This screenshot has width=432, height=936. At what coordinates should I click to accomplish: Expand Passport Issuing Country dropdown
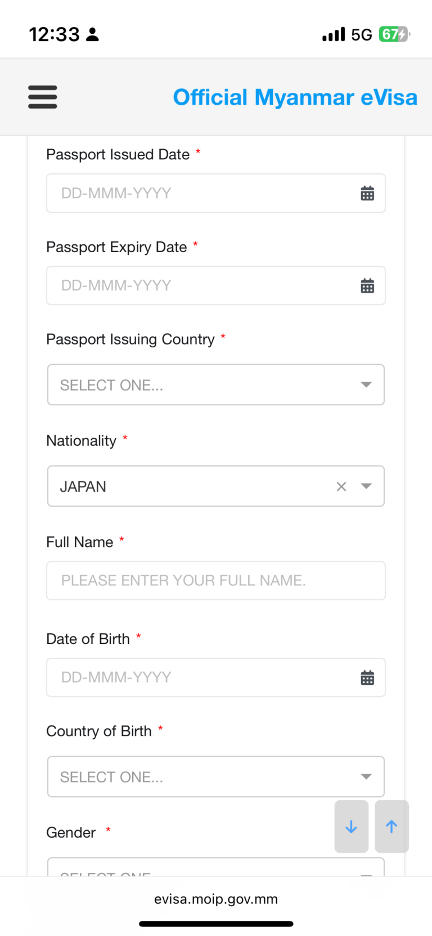point(216,385)
